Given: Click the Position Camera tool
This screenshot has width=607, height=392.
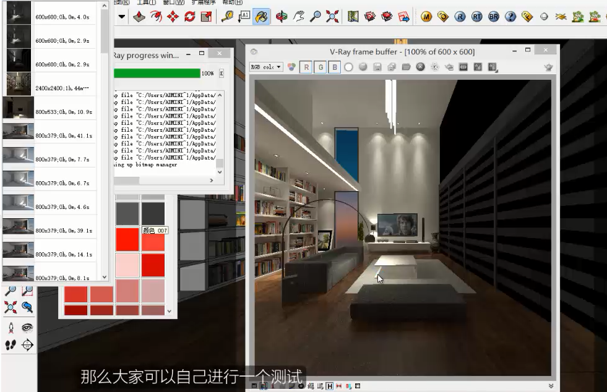Looking at the screenshot, I should (11, 328).
